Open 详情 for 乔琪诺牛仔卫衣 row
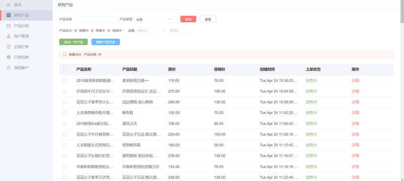Viewport: 404px width, 181px height. coord(356,92)
